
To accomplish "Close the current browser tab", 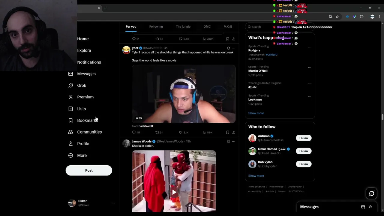I will coord(99,8).
